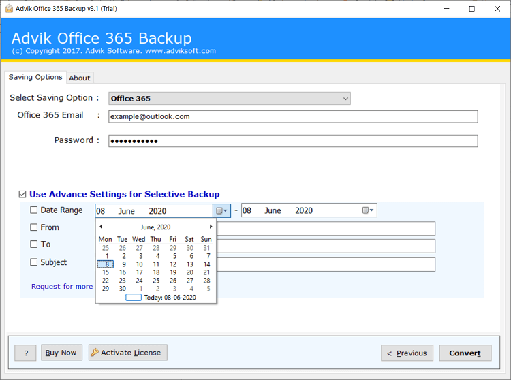Click the key icon on Activate License

[x=95, y=352]
